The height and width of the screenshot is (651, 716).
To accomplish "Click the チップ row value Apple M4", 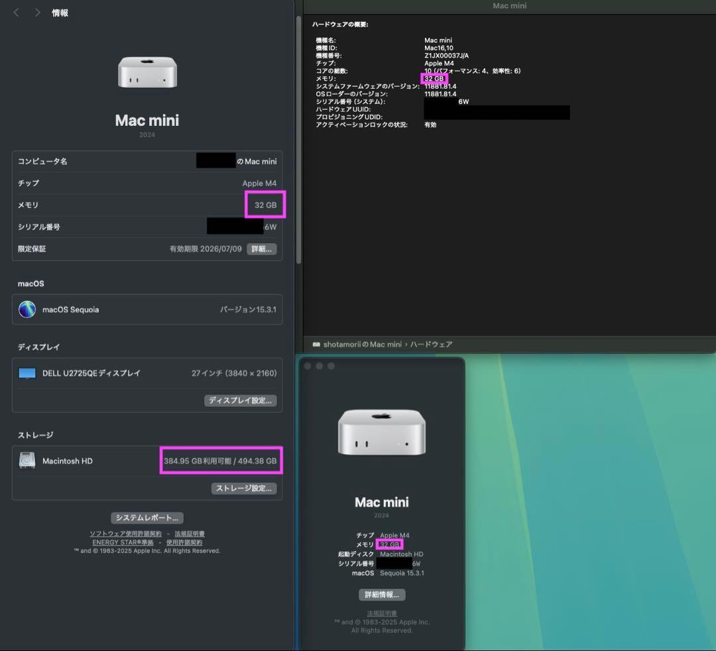I will pos(259,183).
